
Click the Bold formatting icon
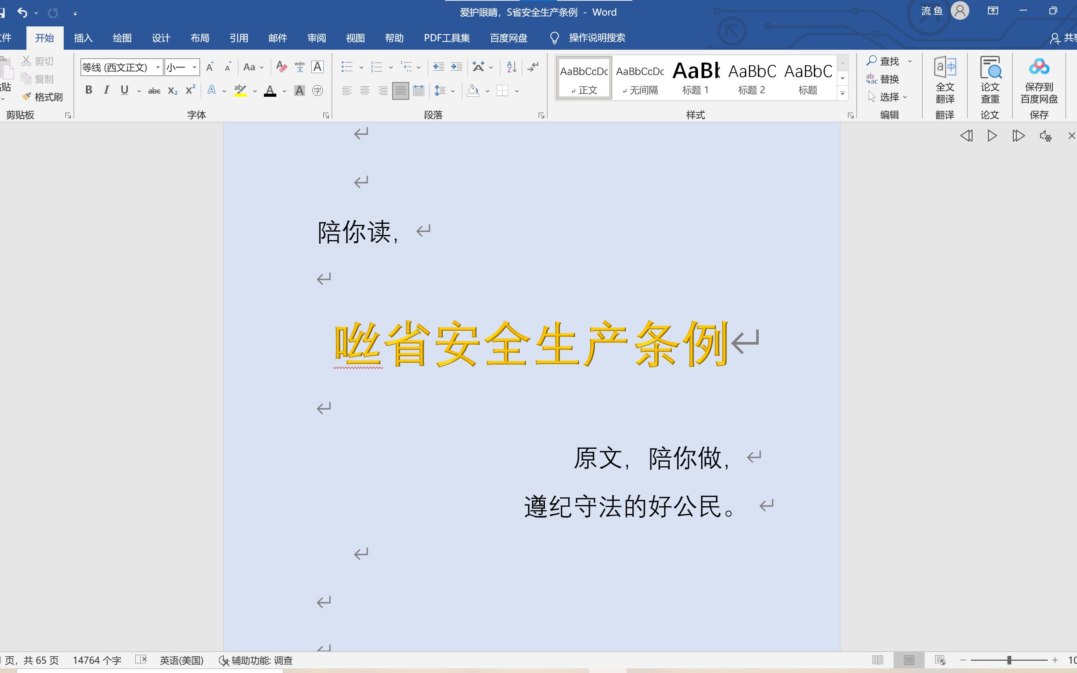tap(88, 91)
